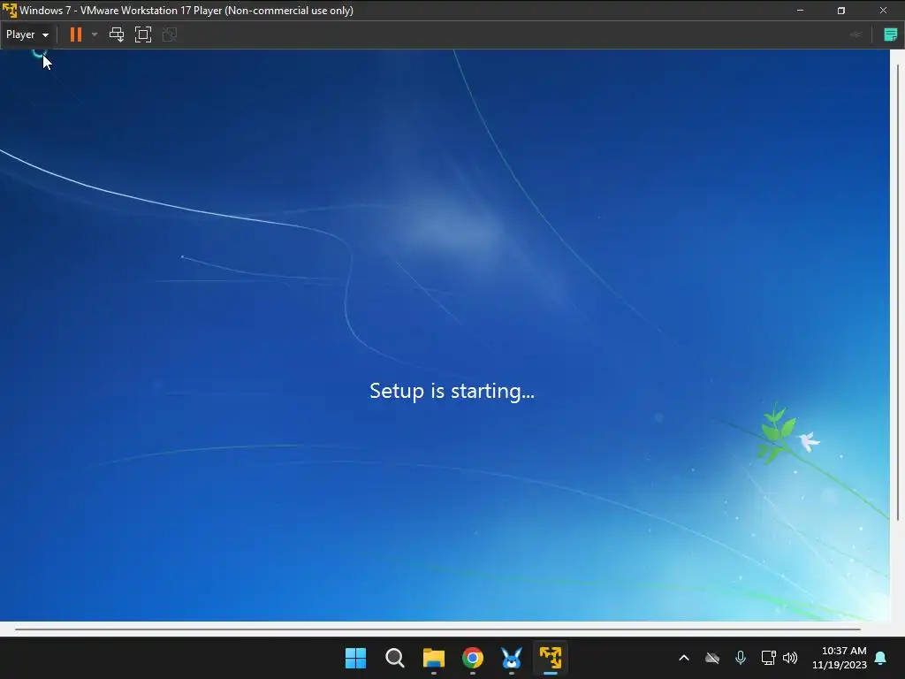Click the microphone tray icon

[x=741, y=658]
